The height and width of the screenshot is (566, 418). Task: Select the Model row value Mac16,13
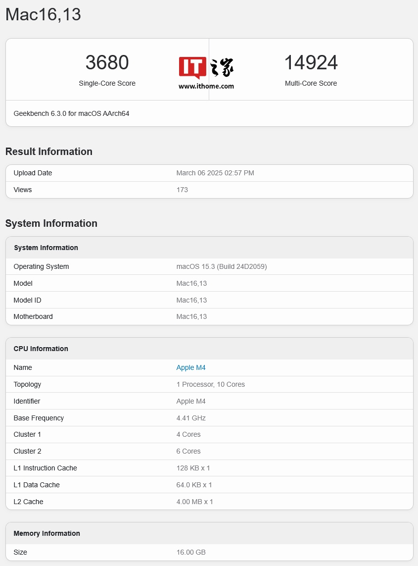coord(191,283)
